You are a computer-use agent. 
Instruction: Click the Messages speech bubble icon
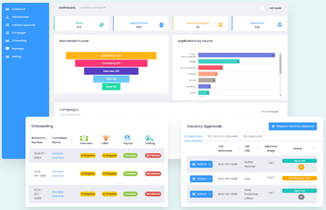7,48
